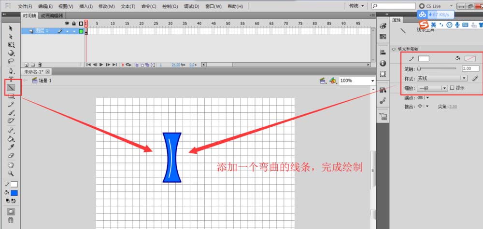
Task: Switch to the 时间轴 tab
Action: (x=30, y=16)
